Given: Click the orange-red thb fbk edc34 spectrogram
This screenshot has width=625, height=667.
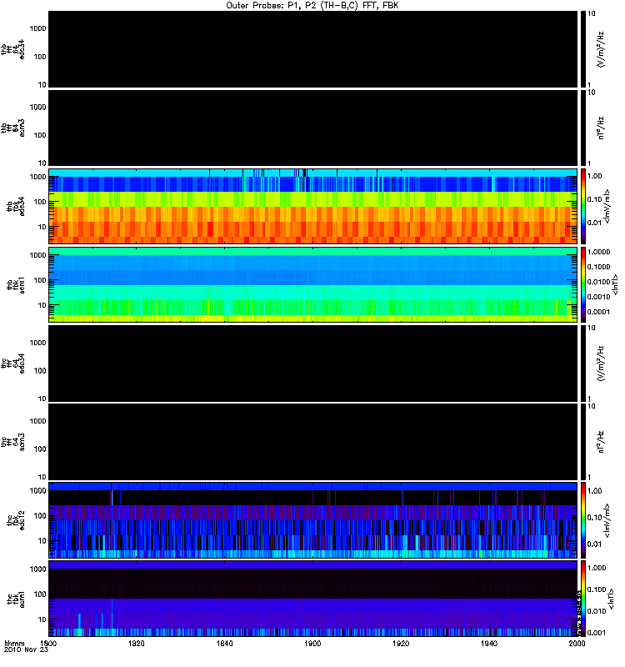Looking at the screenshot, I should tap(312, 206).
